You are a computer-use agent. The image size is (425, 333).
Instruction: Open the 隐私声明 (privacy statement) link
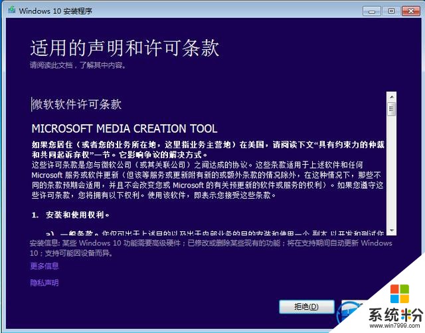[44, 282]
